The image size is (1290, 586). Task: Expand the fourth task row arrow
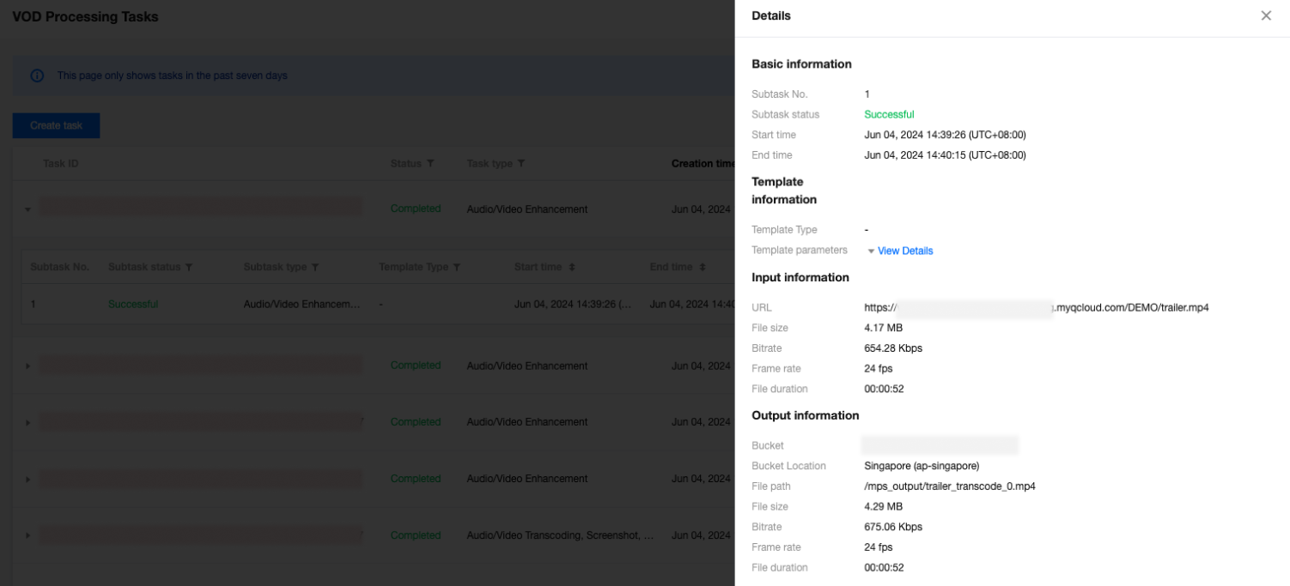coord(27,480)
